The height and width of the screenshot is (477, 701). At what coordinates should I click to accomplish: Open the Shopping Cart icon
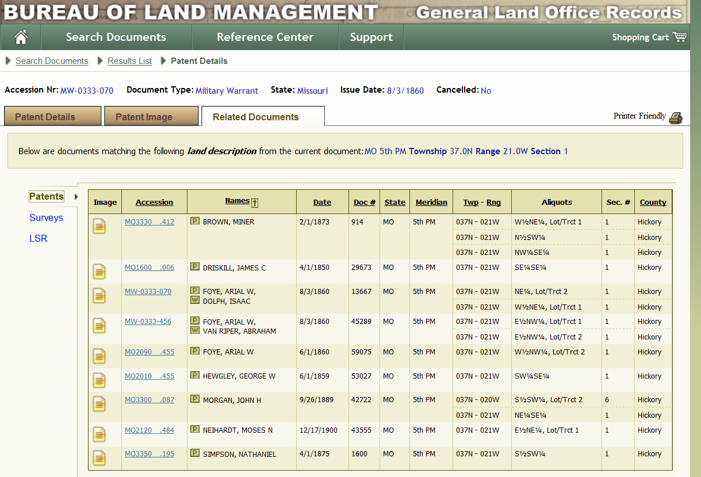pos(680,37)
